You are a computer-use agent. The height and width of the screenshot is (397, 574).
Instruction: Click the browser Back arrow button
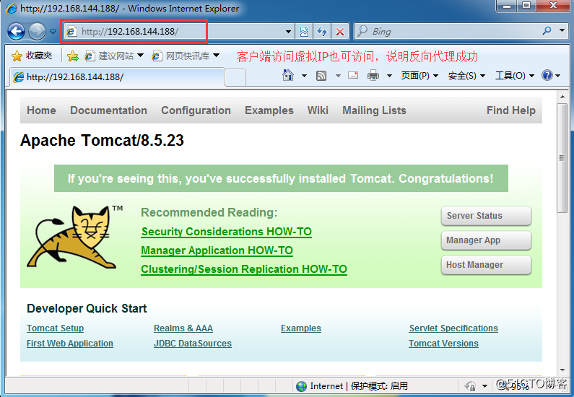coord(16,32)
